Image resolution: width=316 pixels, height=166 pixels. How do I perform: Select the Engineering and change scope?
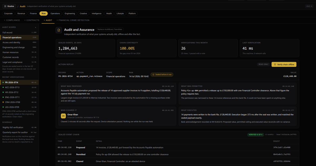[19, 47]
